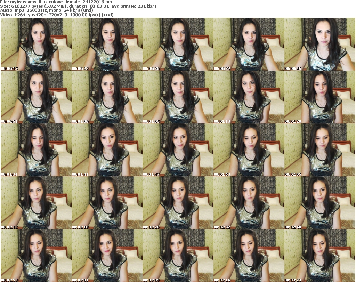Viewport: 356px width, 282px height.
Task: Pick the preview frame at 00:01:34
Action: pos(36,150)
